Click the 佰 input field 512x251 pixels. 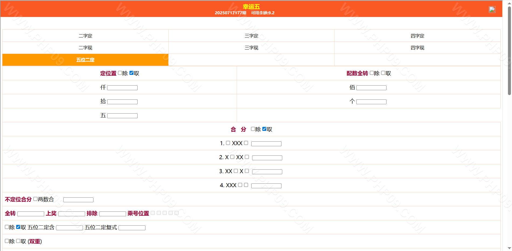pos(371,88)
